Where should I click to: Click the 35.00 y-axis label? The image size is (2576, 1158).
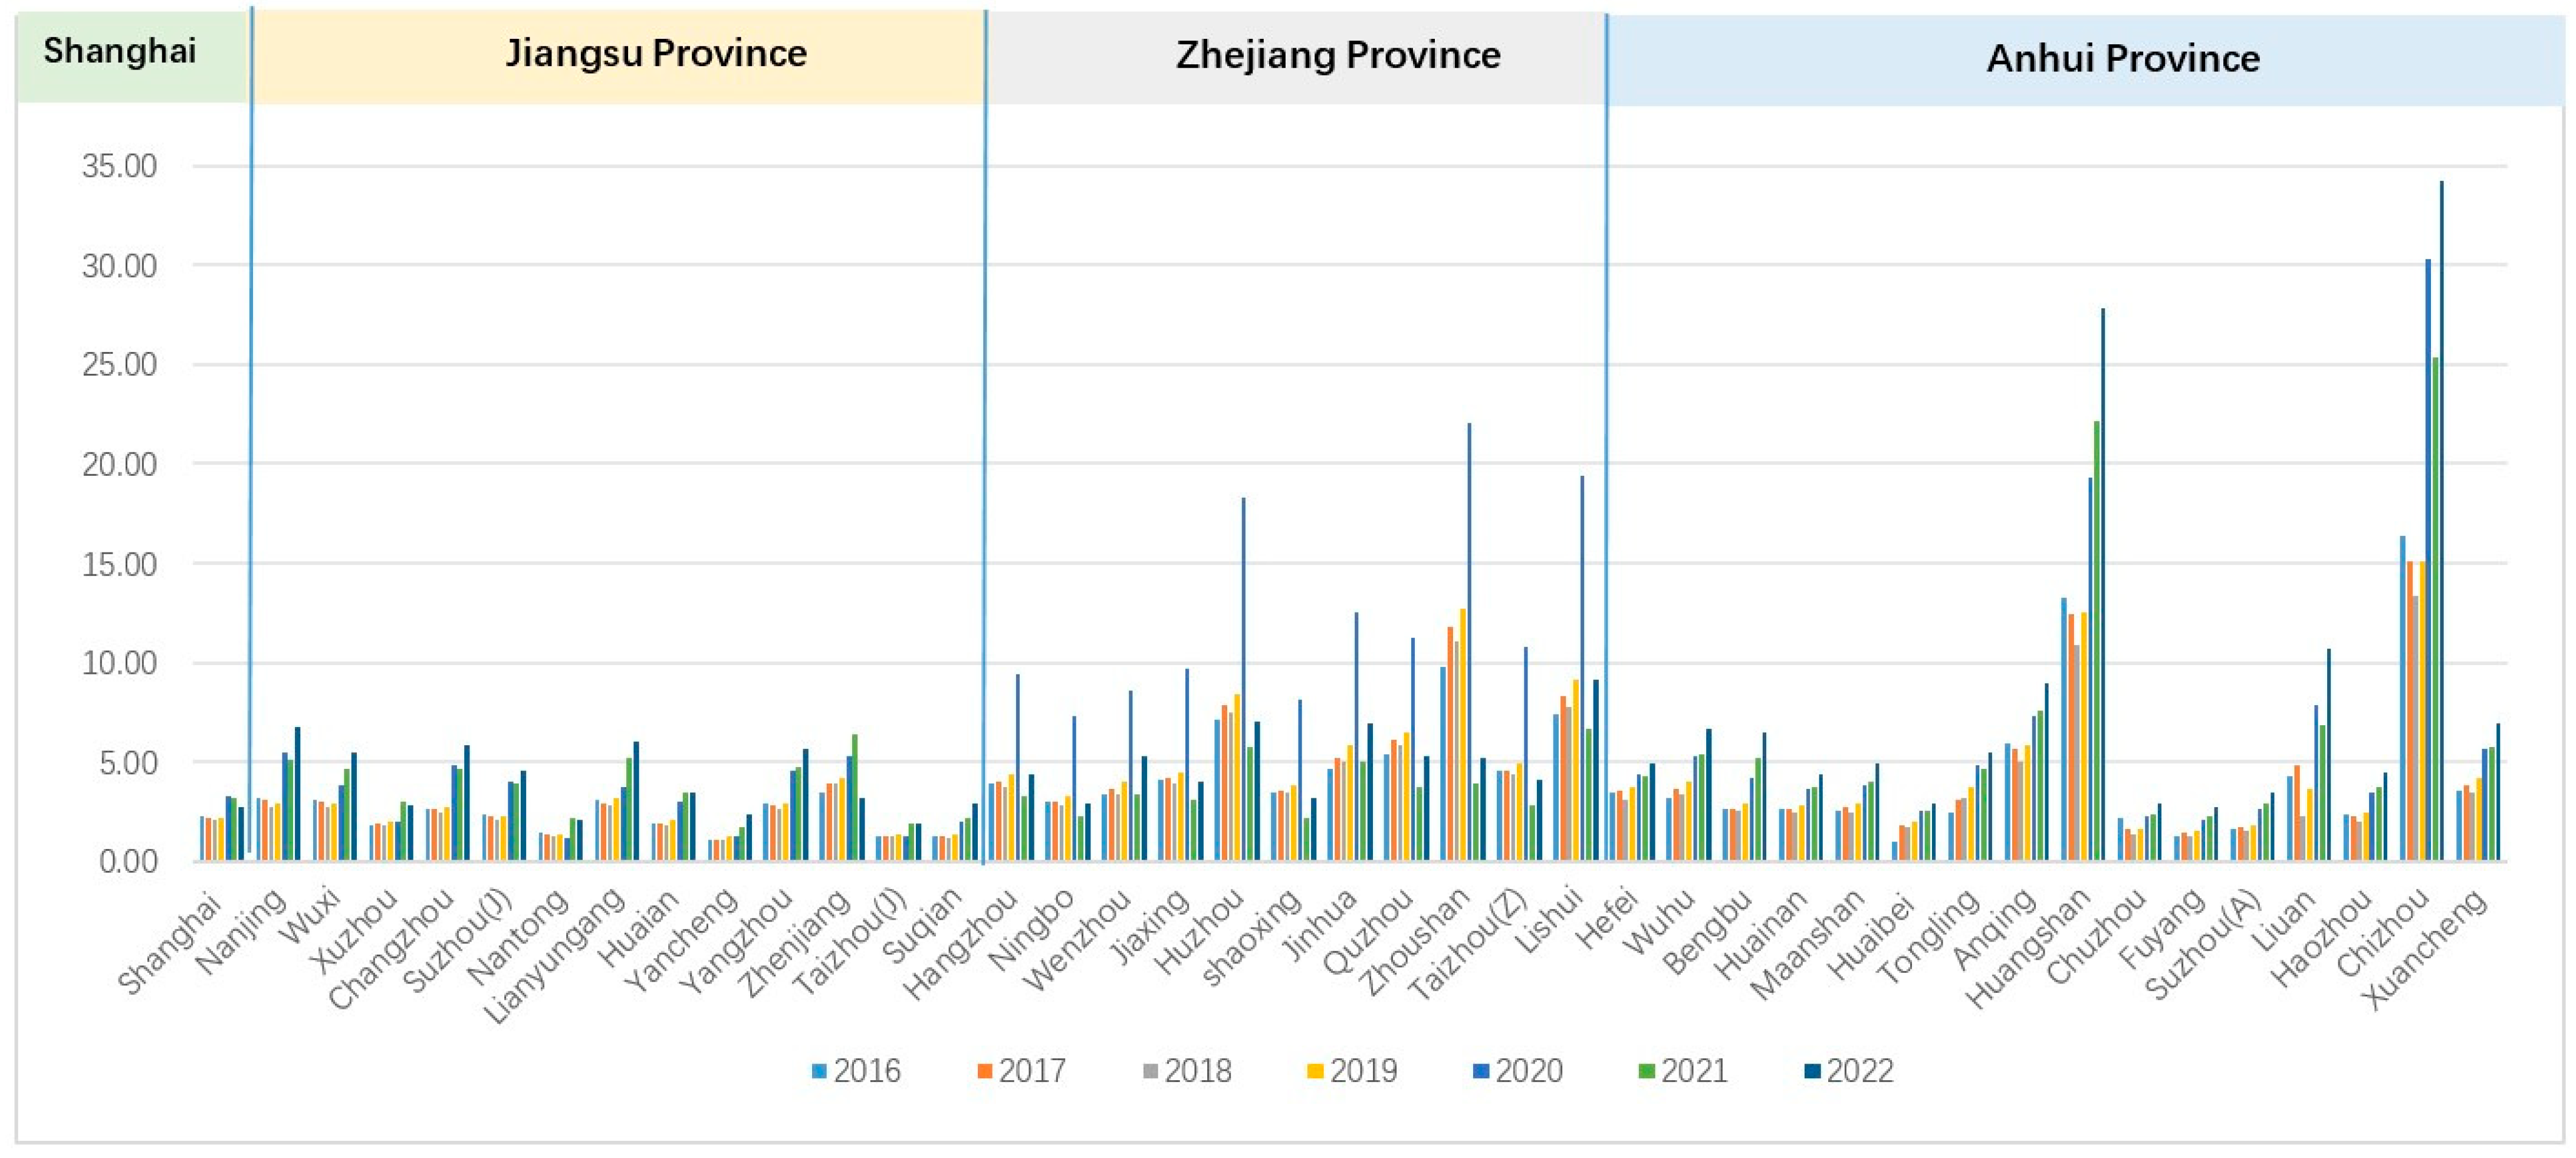[x=120, y=166]
